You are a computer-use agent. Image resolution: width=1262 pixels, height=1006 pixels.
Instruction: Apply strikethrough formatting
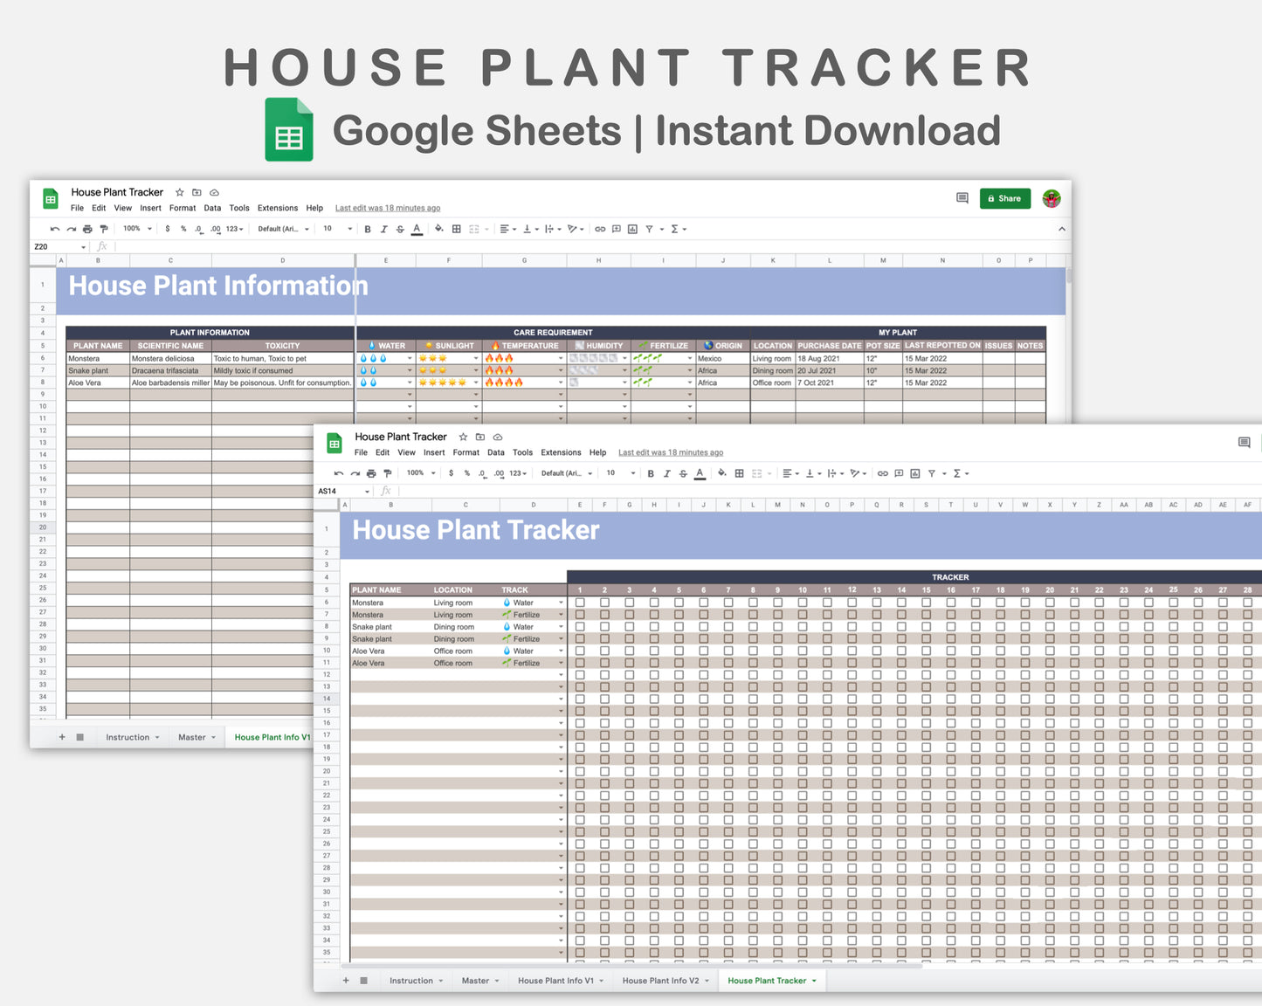click(x=683, y=472)
